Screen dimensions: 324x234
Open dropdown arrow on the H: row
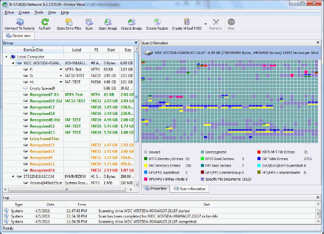[x=61, y=82]
